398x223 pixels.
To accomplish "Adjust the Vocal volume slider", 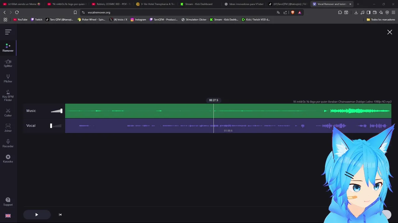I will pos(56,126).
